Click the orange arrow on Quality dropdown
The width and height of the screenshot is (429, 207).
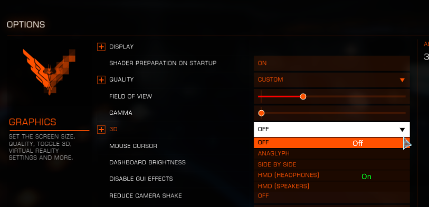pos(402,80)
